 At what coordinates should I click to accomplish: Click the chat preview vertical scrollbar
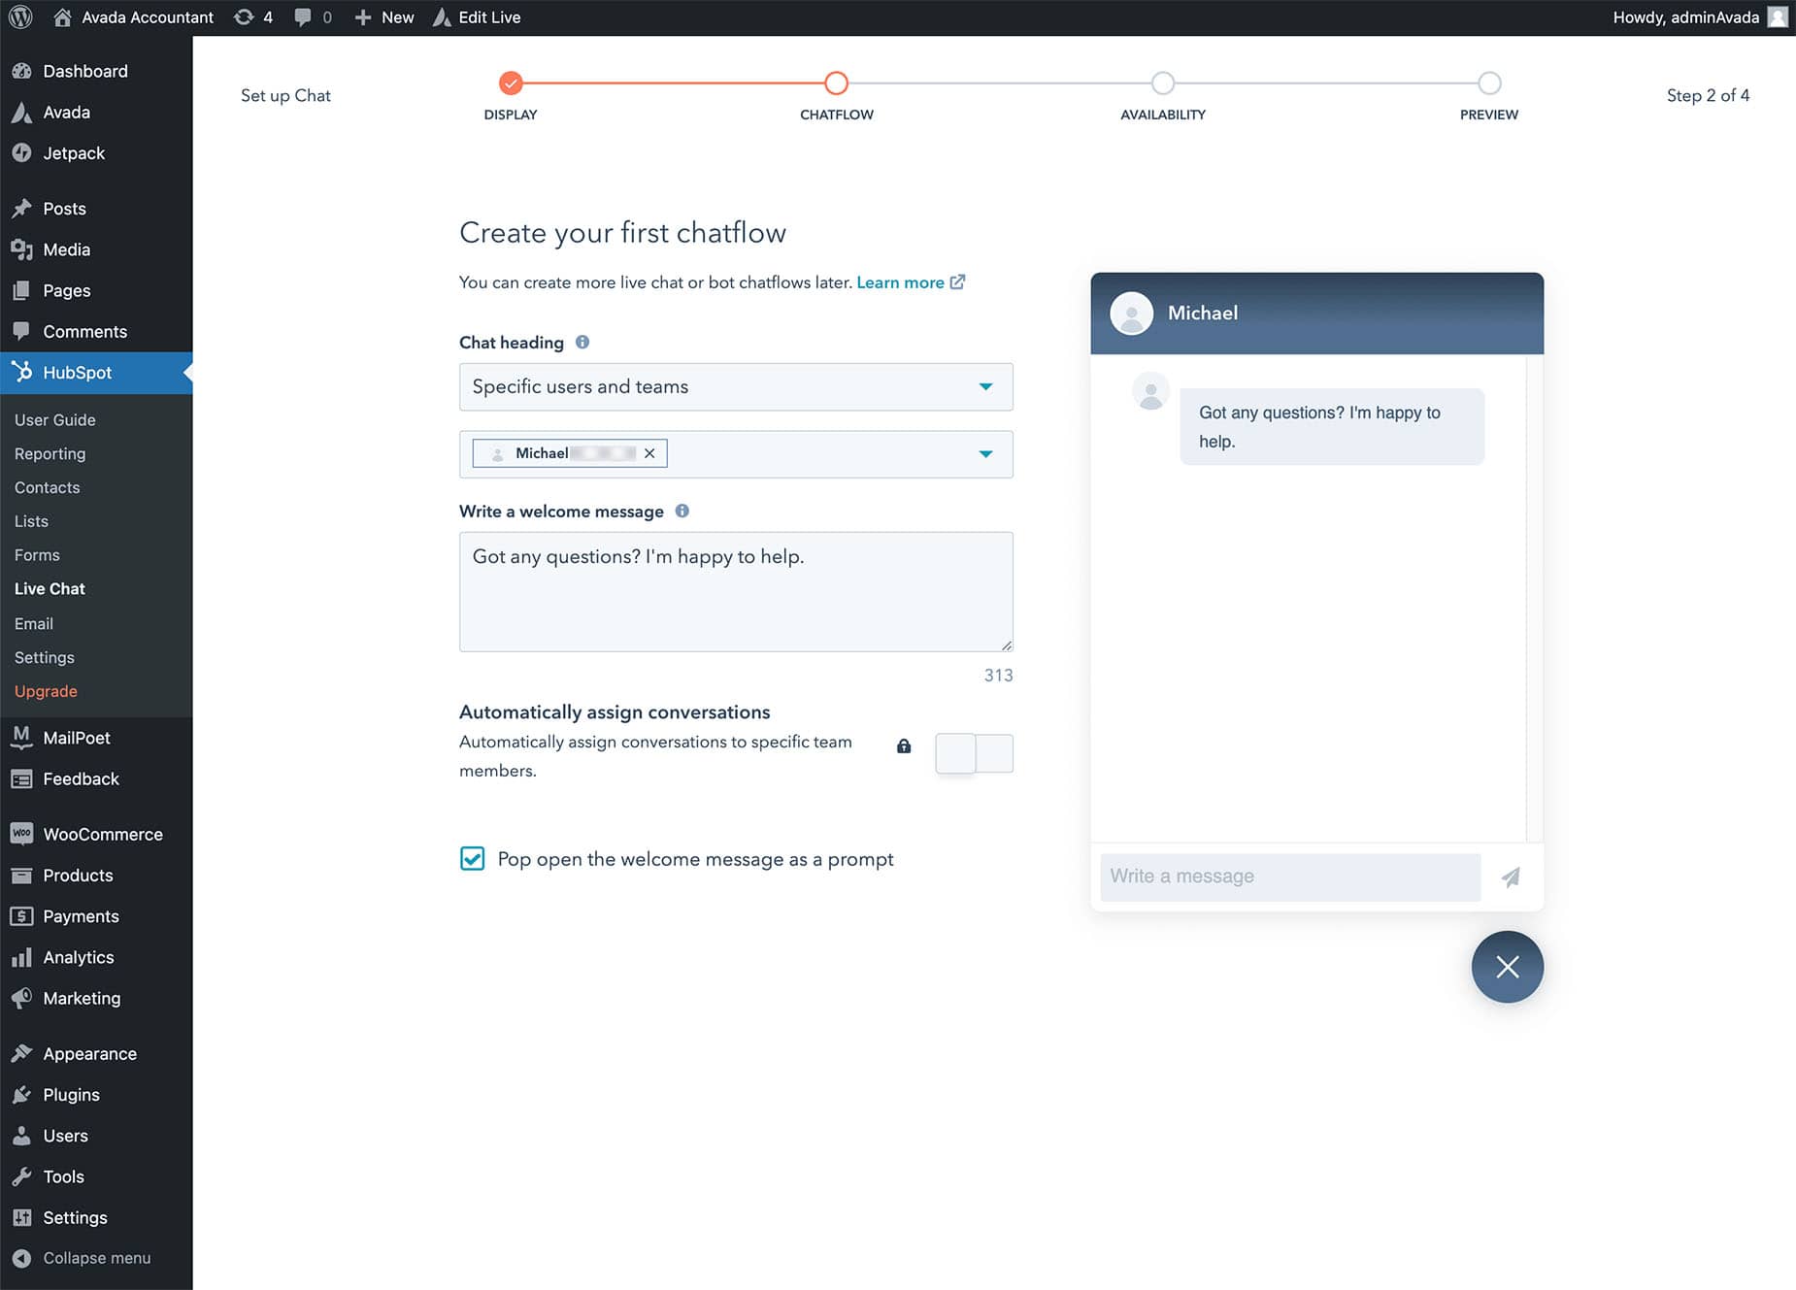(x=1534, y=598)
